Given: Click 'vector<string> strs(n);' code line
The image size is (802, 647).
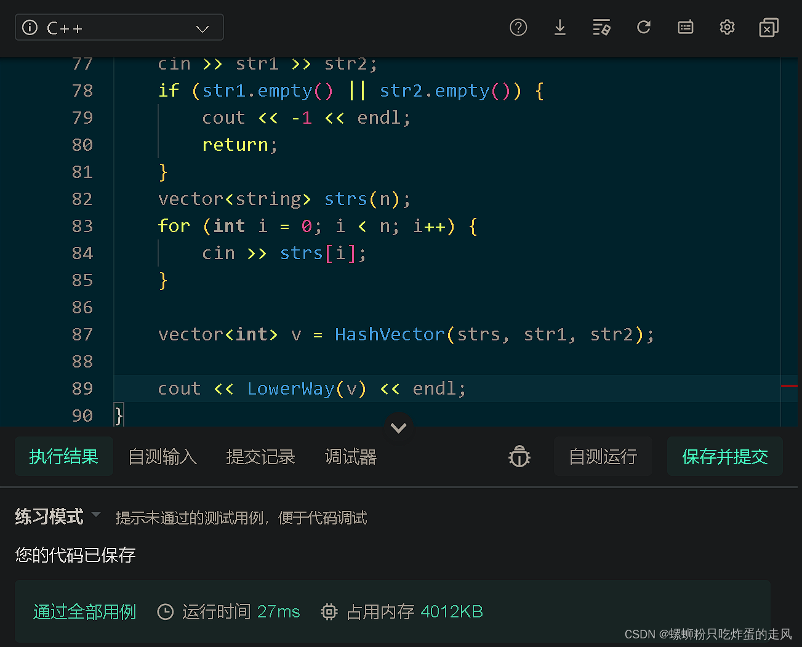Looking at the screenshot, I should 284,199.
